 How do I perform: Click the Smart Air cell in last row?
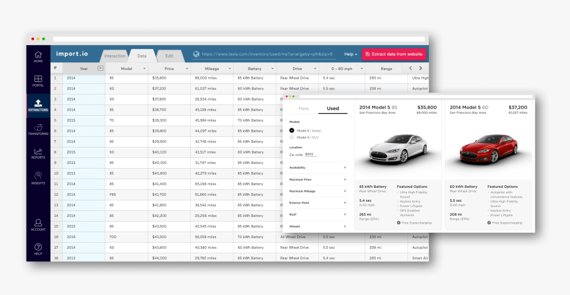click(418, 258)
